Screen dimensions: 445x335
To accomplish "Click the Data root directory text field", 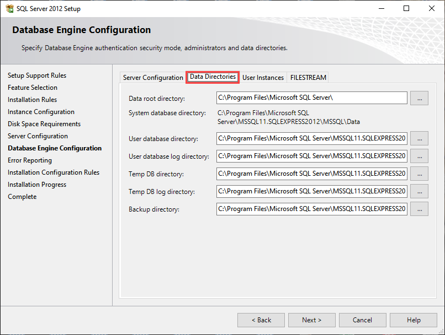I will coord(312,98).
